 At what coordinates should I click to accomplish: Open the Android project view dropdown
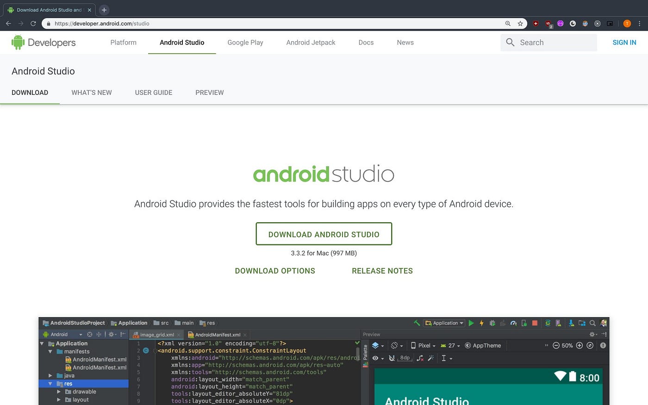[x=62, y=334]
